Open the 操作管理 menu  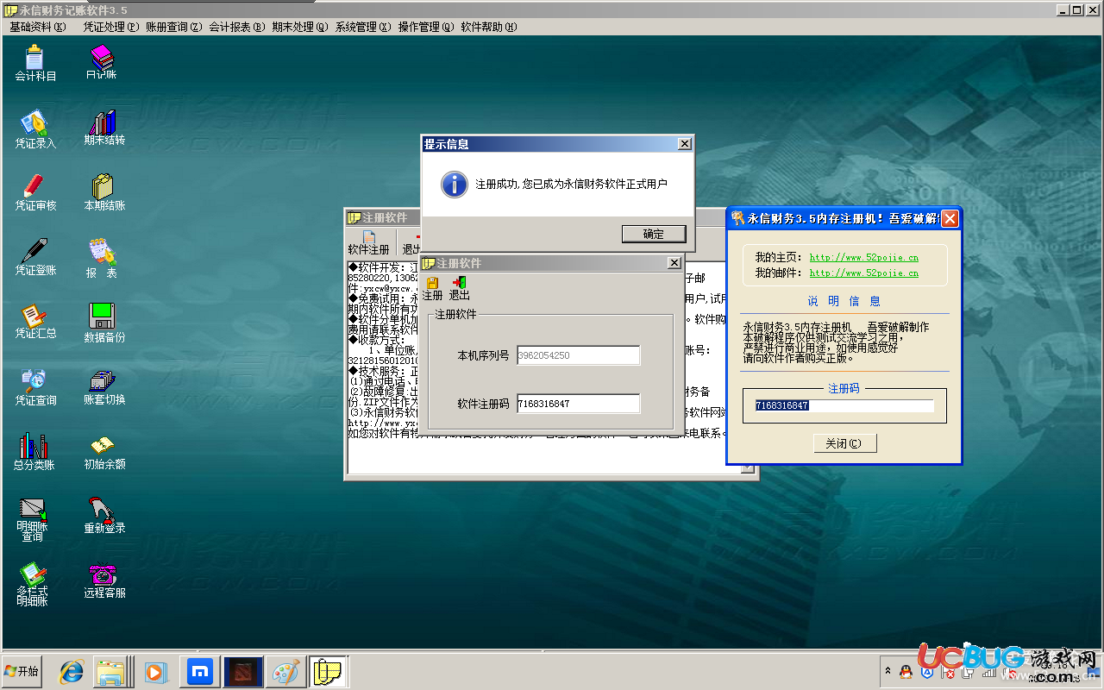425,27
